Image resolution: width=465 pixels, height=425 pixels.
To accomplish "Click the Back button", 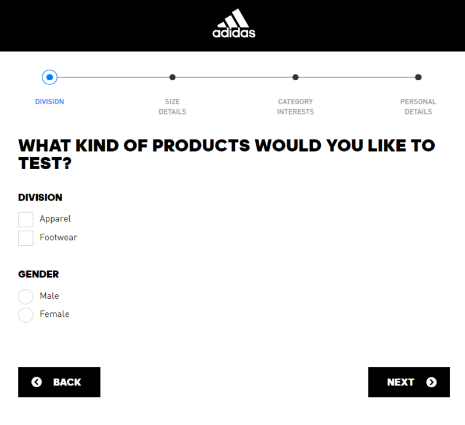I will [x=59, y=382].
